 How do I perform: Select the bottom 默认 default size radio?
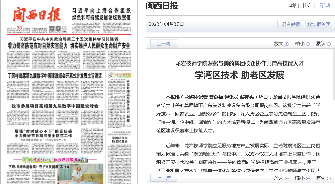[x=329, y=178]
